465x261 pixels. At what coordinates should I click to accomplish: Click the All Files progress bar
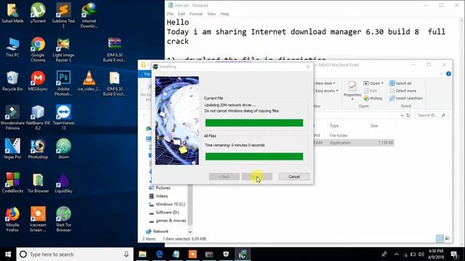pos(254,157)
